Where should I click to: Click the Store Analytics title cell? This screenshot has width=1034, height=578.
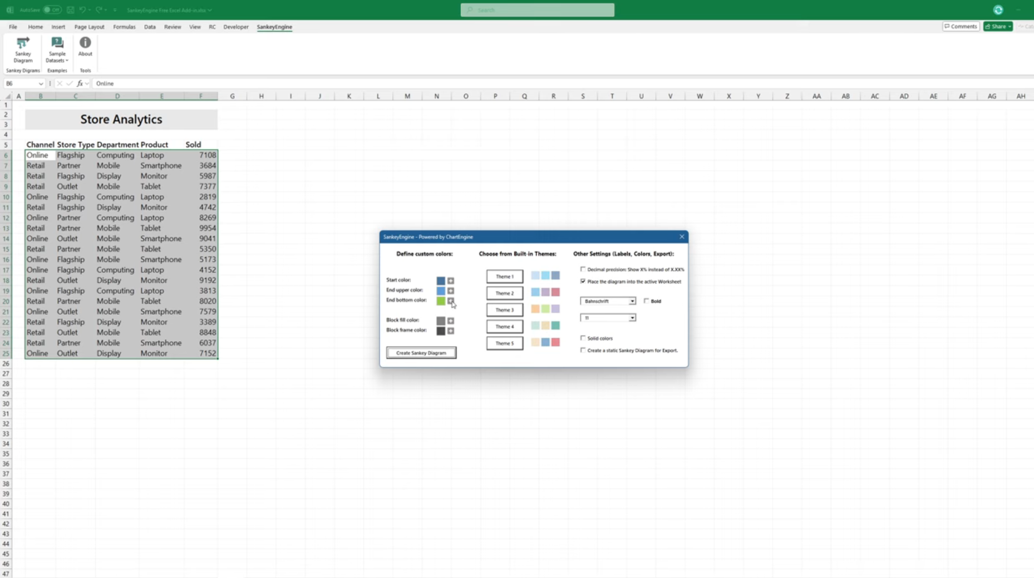tap(121, 120)
